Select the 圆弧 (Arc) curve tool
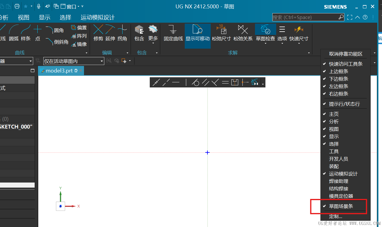Image resolution: width=382 pixels, height=227 pixels. click(x=14, y=33)
